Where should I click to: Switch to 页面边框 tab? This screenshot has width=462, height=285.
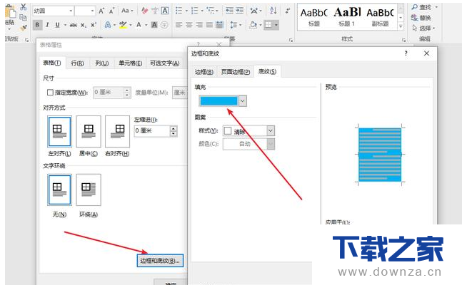pyautogui.click(x=236, y=72)
